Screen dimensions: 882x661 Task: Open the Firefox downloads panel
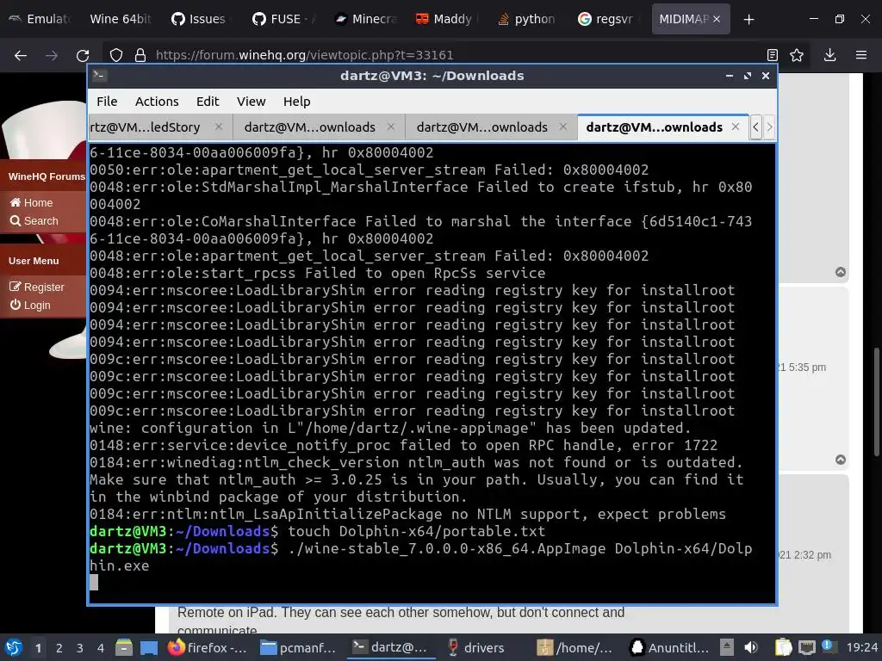829,55
